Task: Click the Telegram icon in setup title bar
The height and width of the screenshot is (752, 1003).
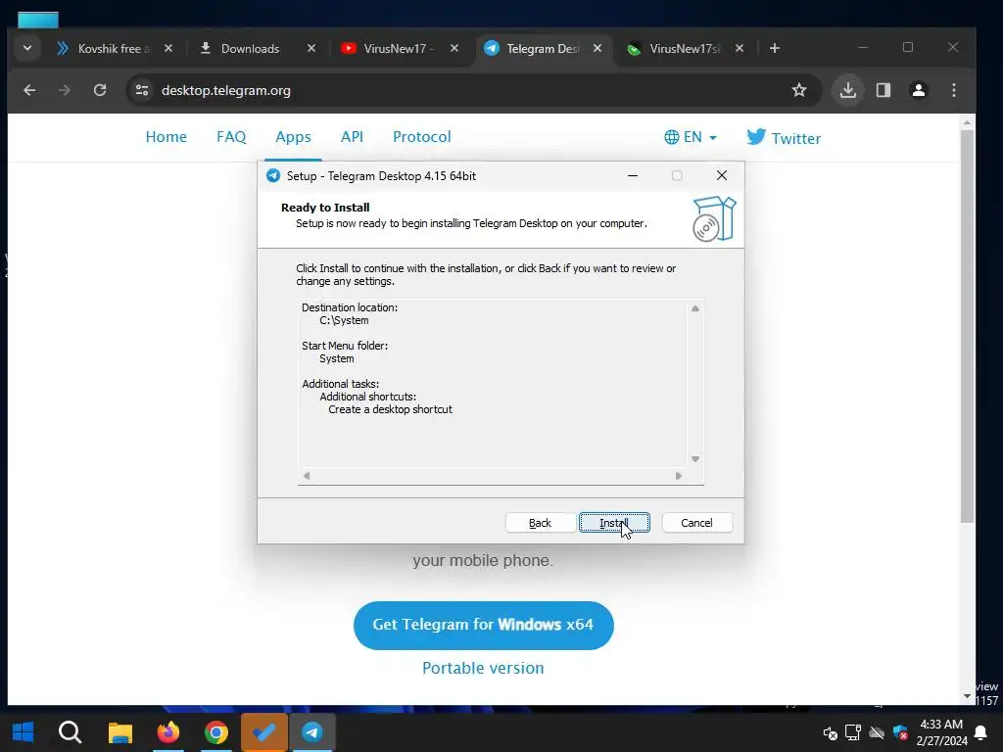Action: coord(273,176)
